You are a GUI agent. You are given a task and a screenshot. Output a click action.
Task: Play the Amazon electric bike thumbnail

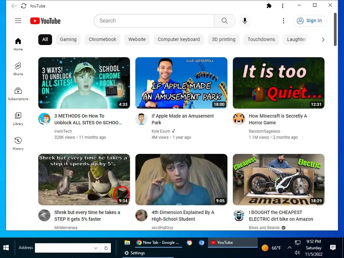pyautogui.click(x=278, y=179)
